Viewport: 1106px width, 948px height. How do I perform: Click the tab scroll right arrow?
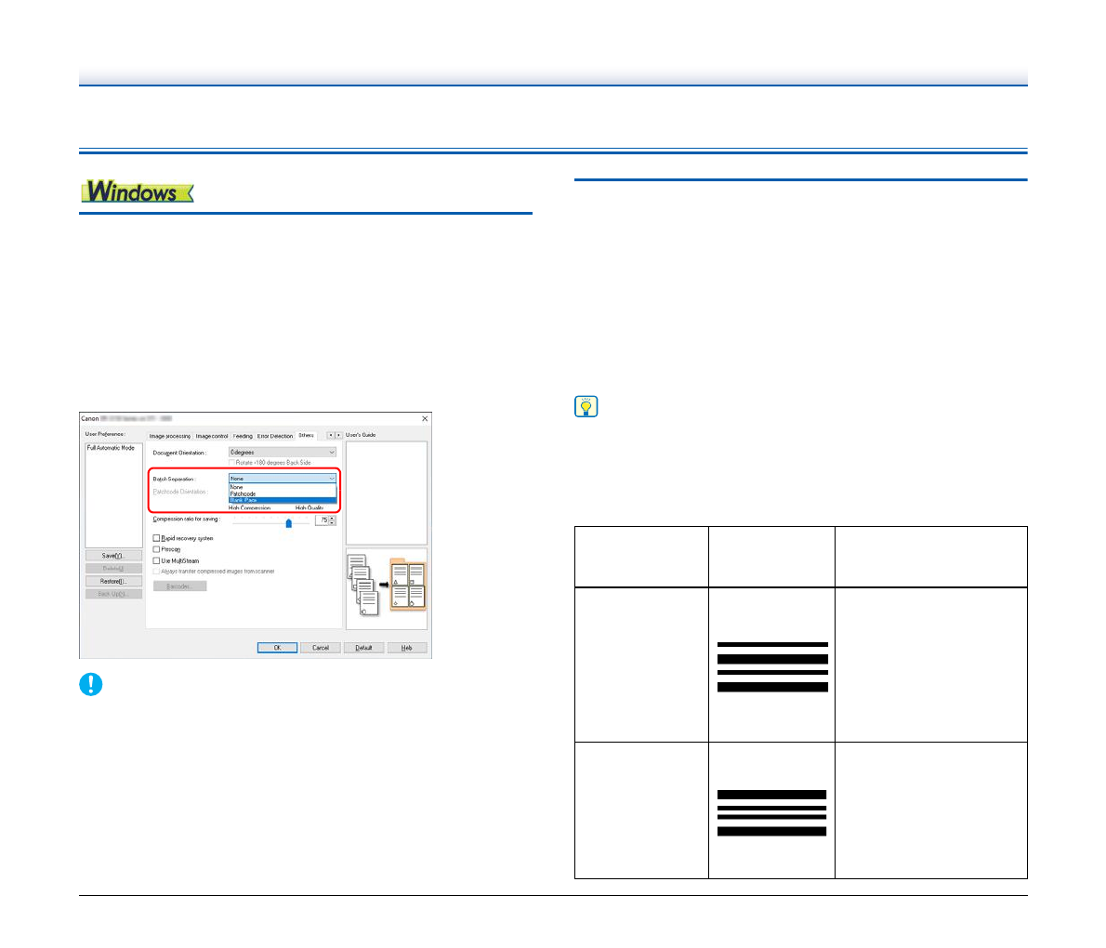pyautogui.click(x=338, y=435)
